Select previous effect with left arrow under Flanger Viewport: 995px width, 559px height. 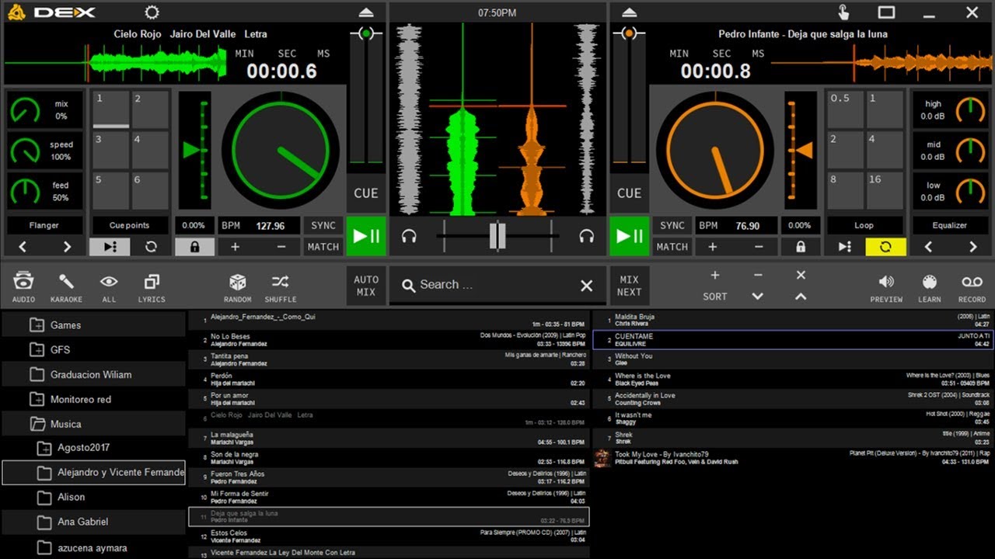pos(23,247)
